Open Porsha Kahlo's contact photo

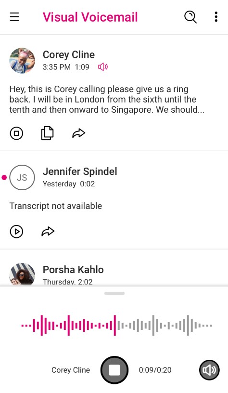22,274
